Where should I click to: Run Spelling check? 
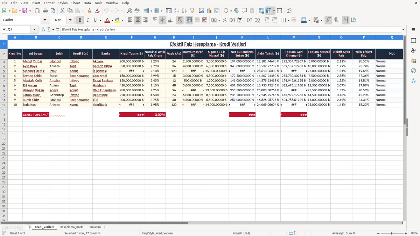[137, 11]
